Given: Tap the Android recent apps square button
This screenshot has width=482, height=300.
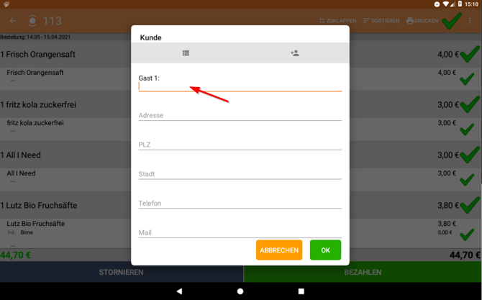Looking at the screenshot, I should coord(301,291).
